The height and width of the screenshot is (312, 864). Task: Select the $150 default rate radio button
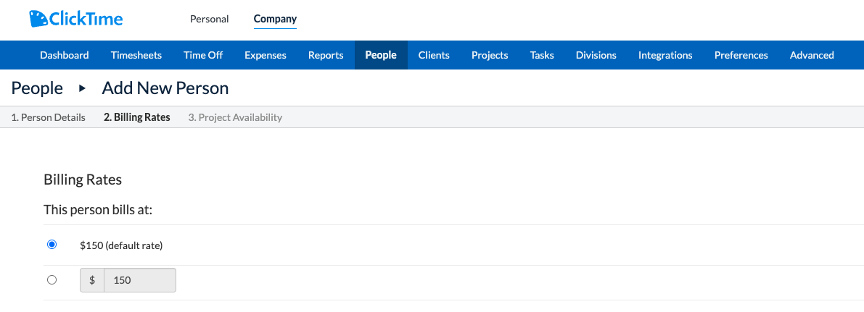[x=52, y=245]
